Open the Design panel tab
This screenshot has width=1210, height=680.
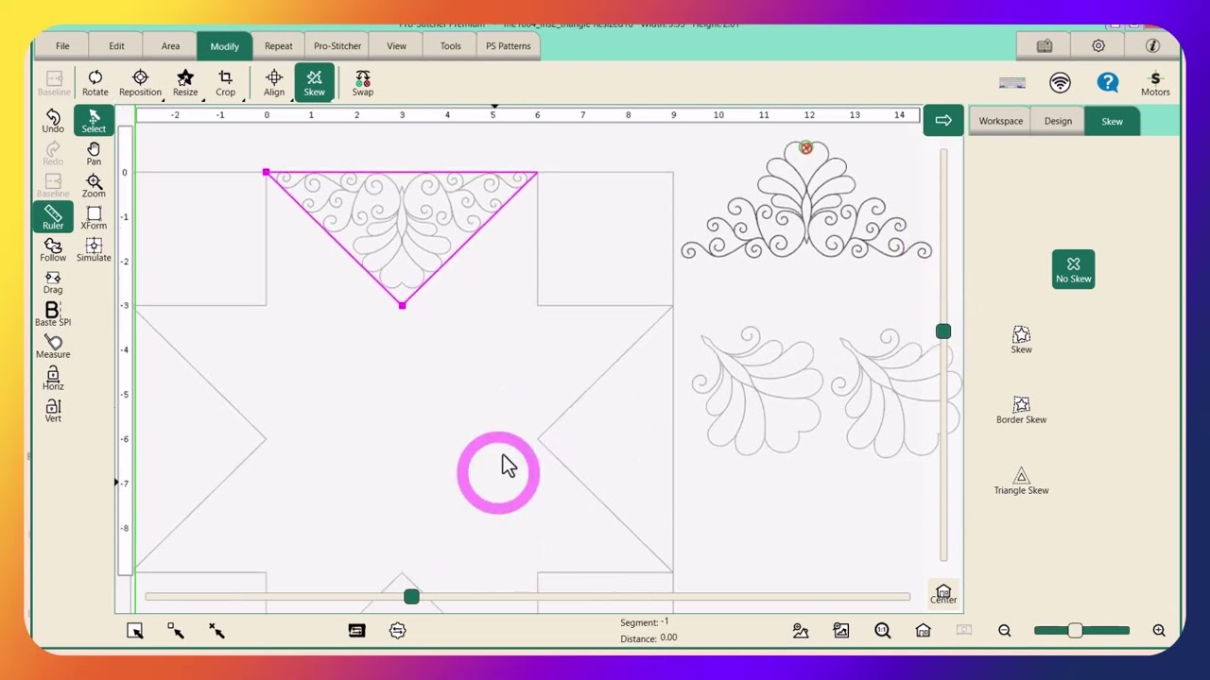click(1058, 121)
